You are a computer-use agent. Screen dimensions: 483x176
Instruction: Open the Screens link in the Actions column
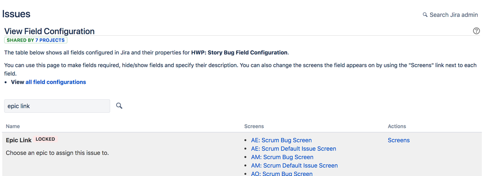point(399,140)
